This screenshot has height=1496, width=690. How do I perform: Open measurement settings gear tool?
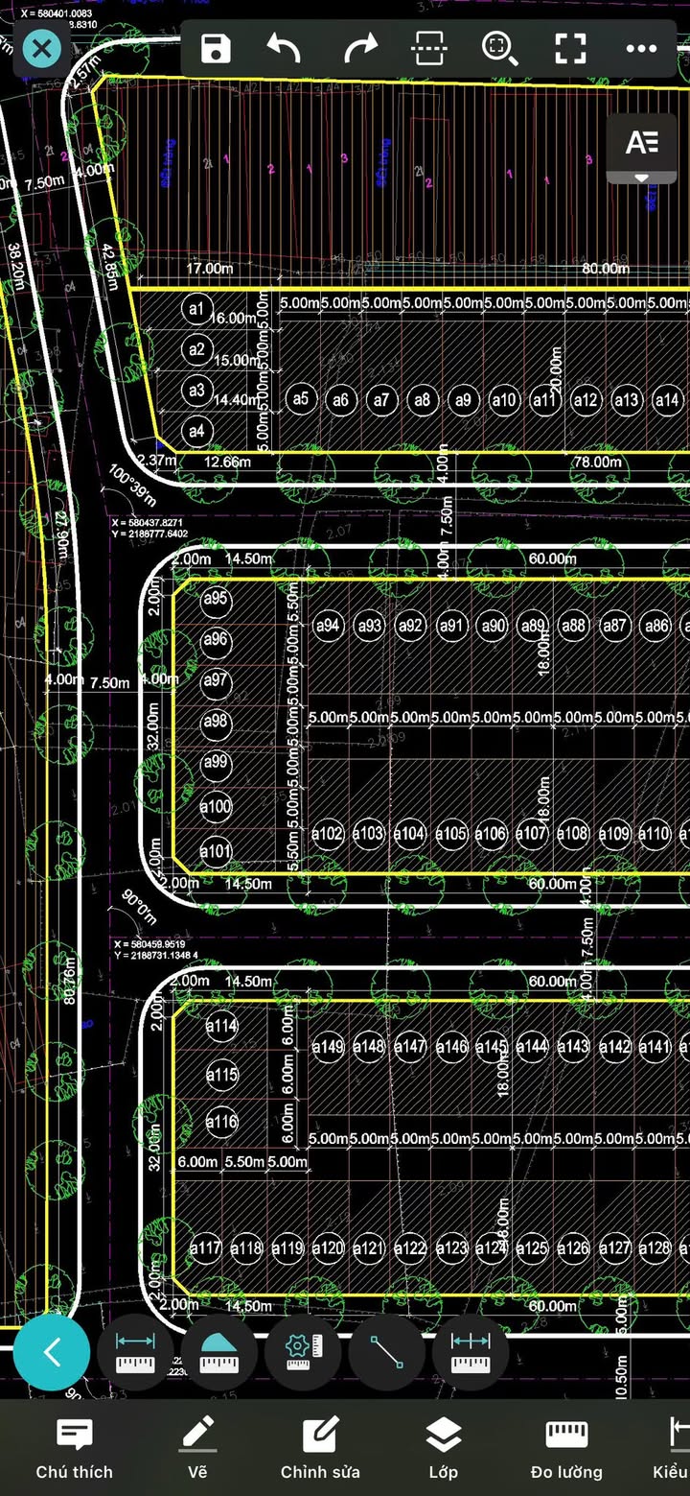pyautogui.click(x=304, y=1352)
